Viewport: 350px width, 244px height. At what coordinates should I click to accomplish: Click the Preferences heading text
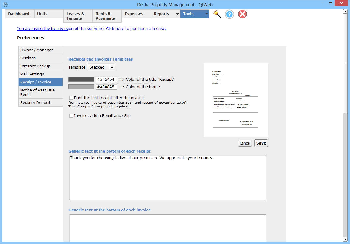pyautogui.click(x=31, y=38)
